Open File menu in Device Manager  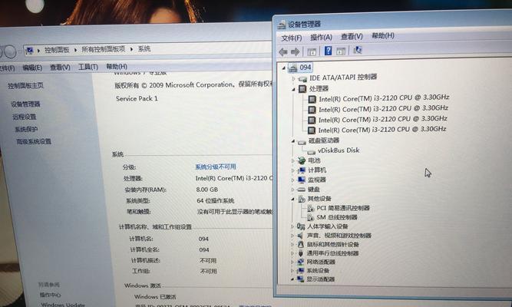click(x=291, y=38)
